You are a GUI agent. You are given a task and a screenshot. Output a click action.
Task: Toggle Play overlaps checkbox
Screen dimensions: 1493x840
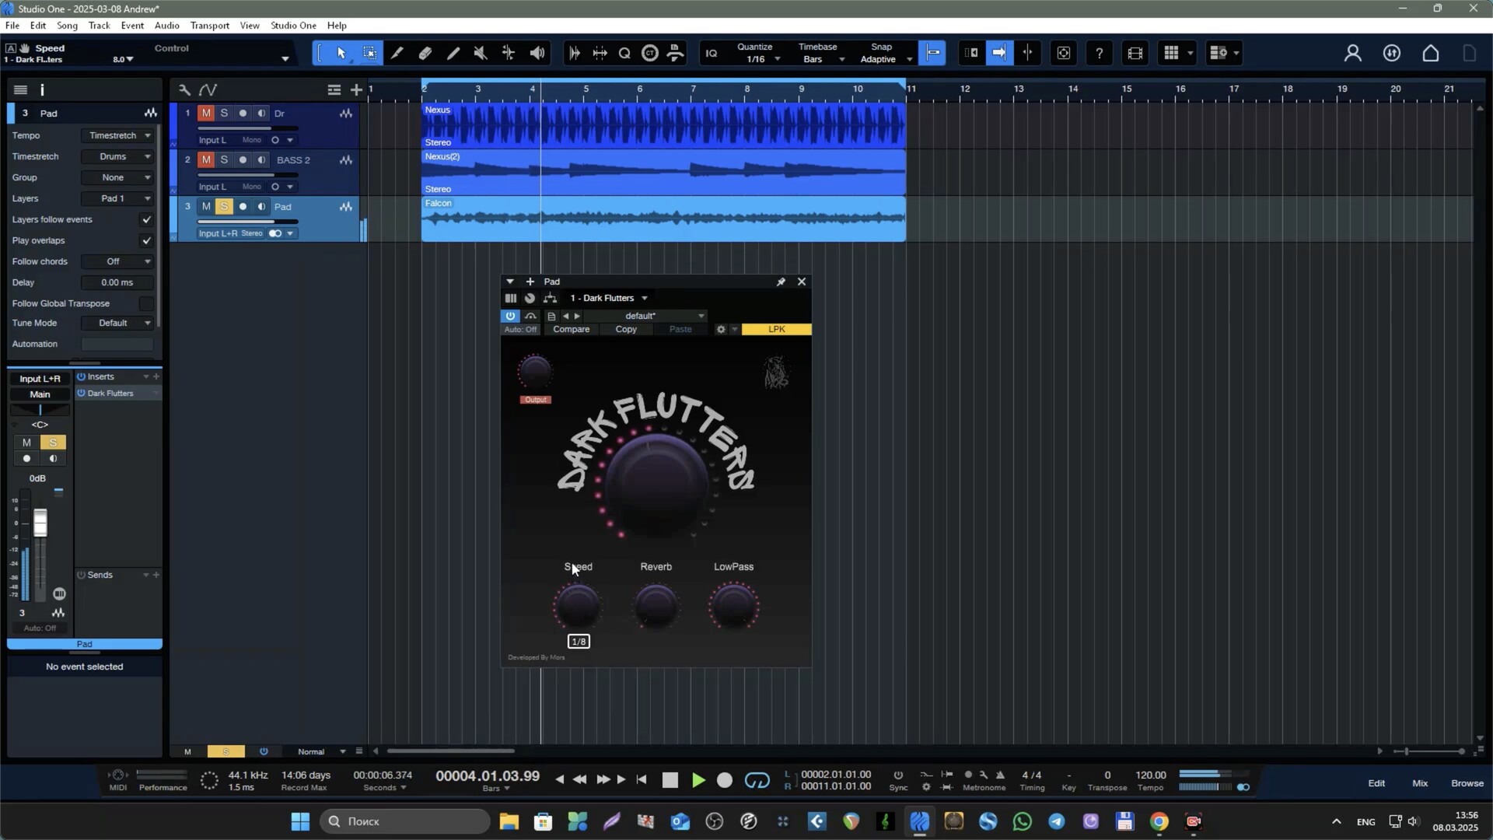(x=146, y=240)
